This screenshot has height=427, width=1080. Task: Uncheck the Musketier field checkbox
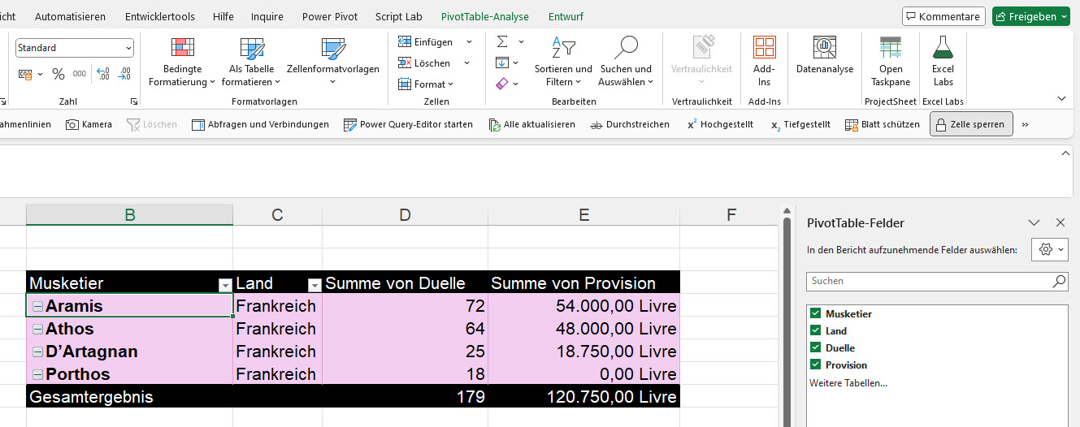(816, 313)
